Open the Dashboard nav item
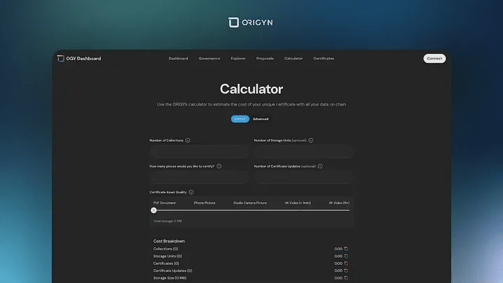Image resolution: width=503 pixels, height=283 pixels. pos(178,59)
